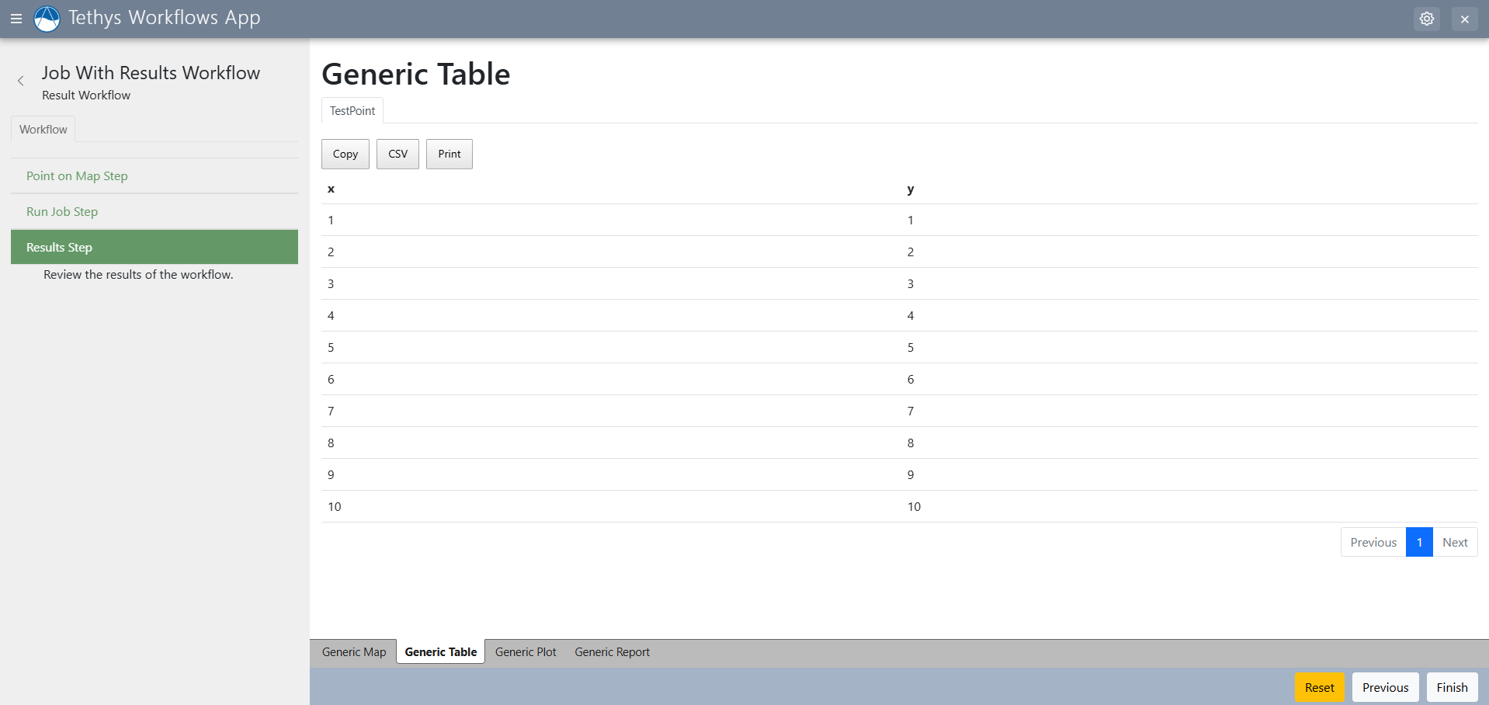Export the table as CSV
This screenshot has height=705, width=1489.
397,154
